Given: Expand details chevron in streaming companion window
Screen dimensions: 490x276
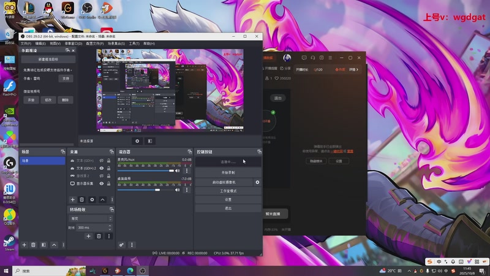Looking at the screenshot, I should point(357,69).
